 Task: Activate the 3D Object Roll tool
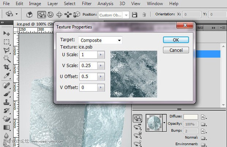(x=50, y=15)
